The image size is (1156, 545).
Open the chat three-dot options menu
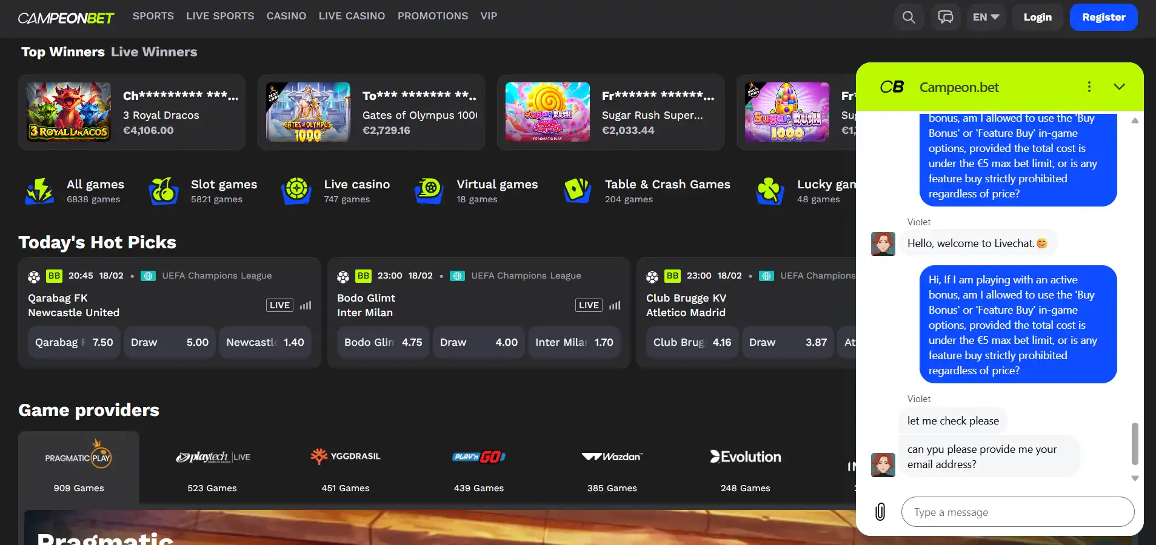point(1089,87)
